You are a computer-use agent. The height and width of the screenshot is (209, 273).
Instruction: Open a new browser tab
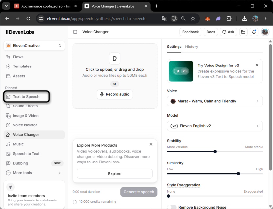[156, 6]
